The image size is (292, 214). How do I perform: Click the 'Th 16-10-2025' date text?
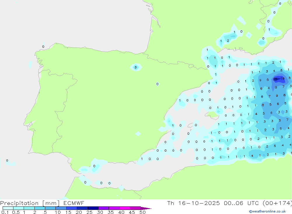tap(194, 203)
